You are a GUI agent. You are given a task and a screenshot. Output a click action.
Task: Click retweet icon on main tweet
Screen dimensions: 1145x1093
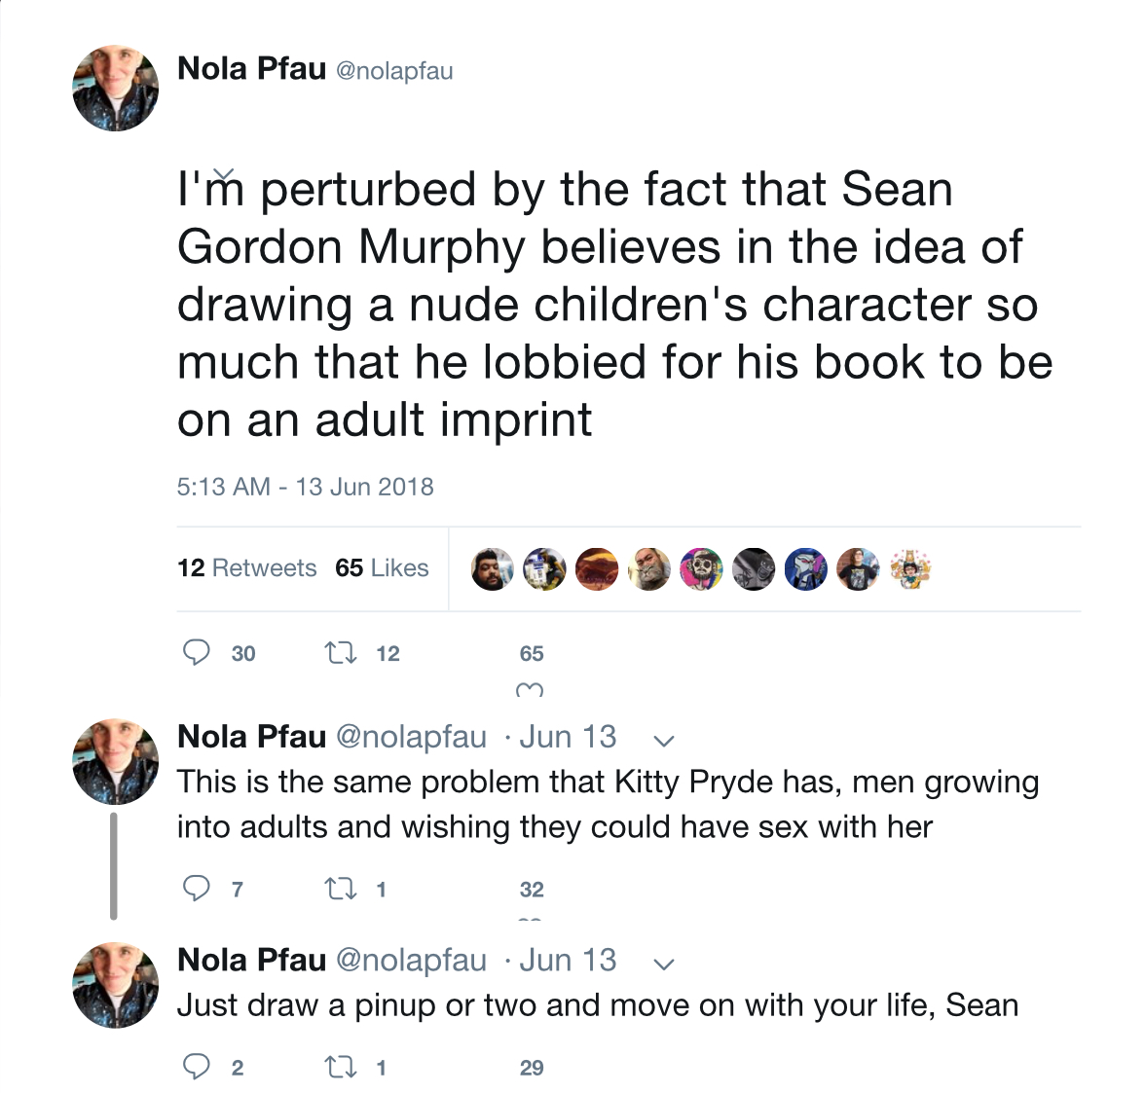[x=341, y=652]
